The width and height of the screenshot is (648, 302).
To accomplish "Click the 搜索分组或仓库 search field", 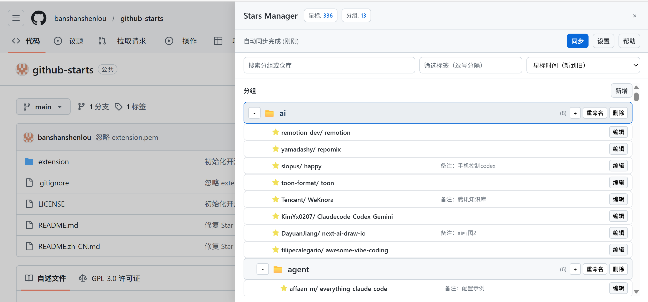I will click(329, 65).
